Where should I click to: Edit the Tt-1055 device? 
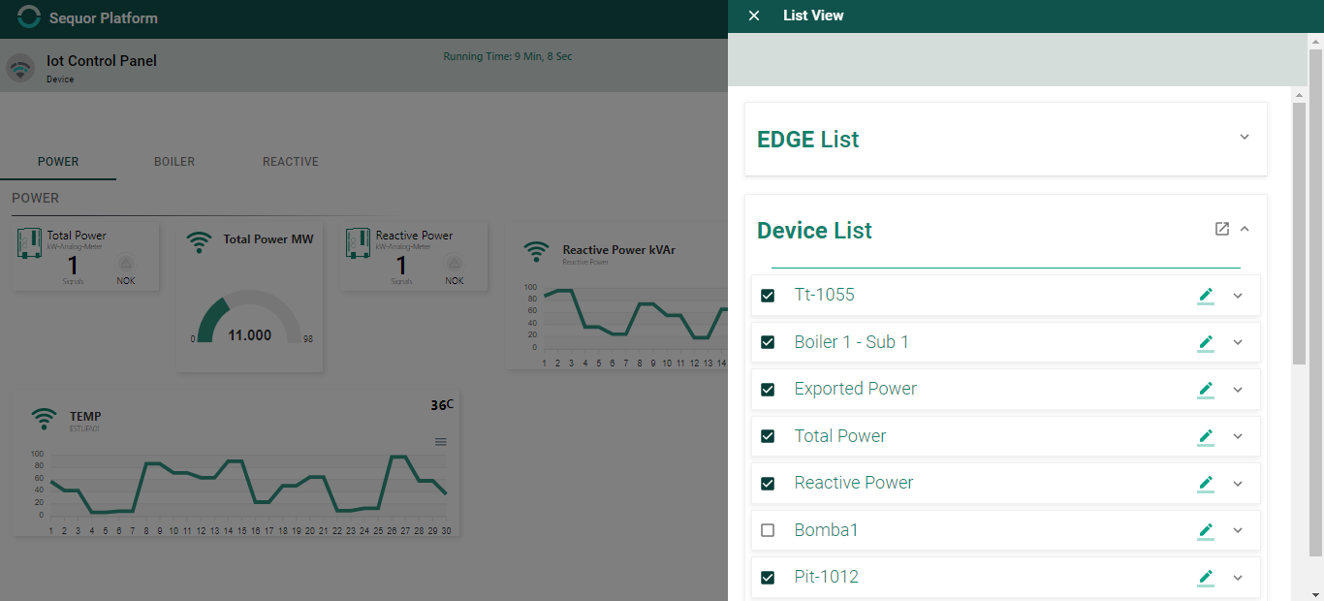pos(1206,296)
